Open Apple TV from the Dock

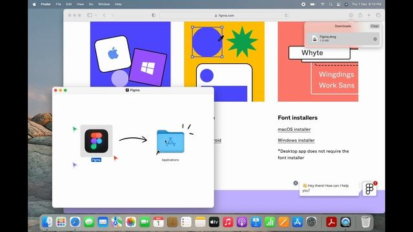click(x=214, y=222)
